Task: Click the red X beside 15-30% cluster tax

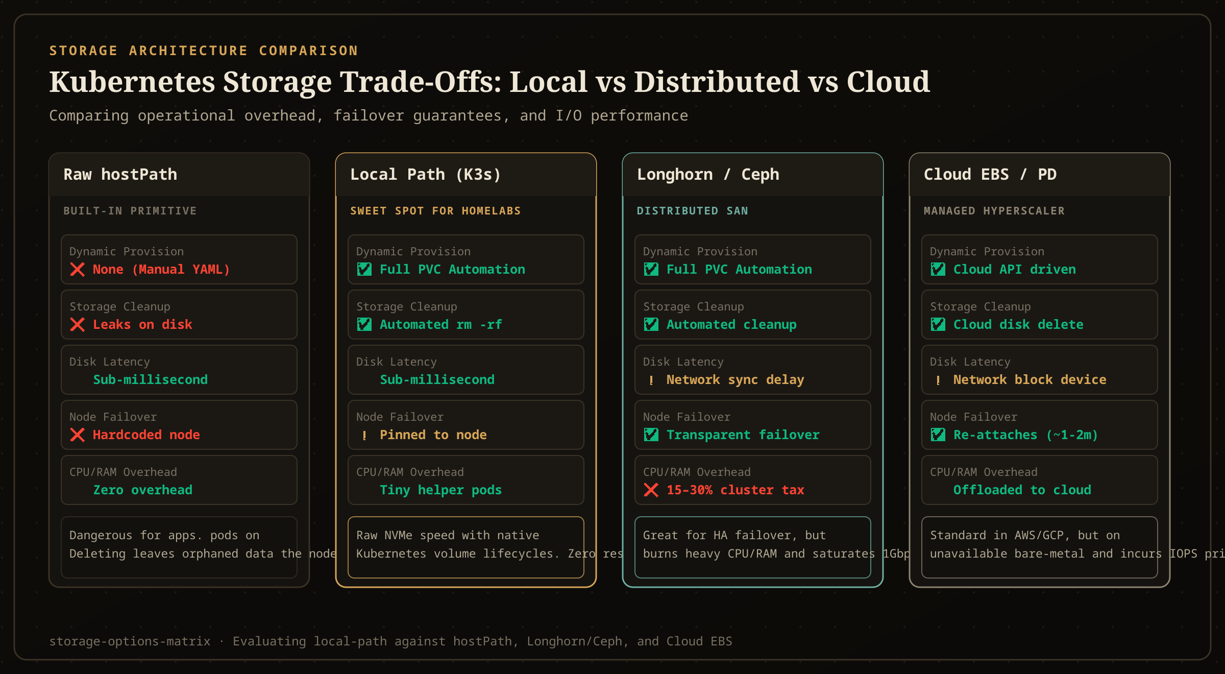Action: coord(651,490)
